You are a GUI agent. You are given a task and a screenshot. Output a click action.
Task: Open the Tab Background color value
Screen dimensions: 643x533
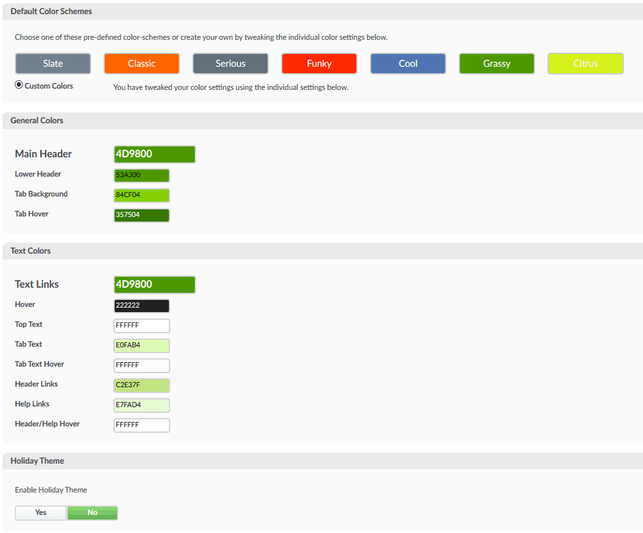click(x=141, y=195)
